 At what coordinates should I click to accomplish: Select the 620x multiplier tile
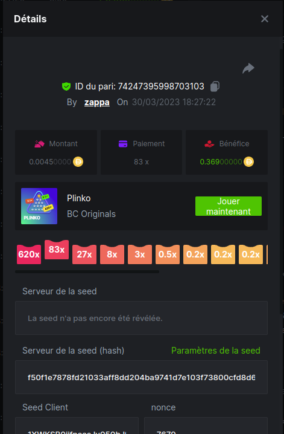[x=29, y=254]
